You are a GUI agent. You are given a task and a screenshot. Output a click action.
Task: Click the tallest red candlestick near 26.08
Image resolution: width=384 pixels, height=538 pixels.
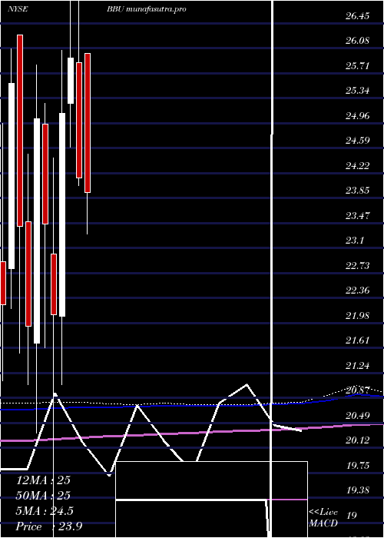[x=20, y=131]
